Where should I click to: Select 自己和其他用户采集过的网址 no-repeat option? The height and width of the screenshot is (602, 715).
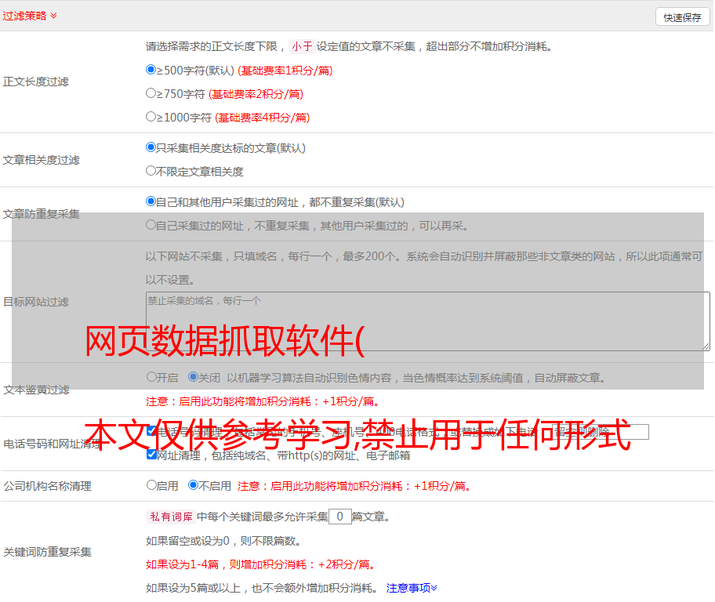coord(151,201)
